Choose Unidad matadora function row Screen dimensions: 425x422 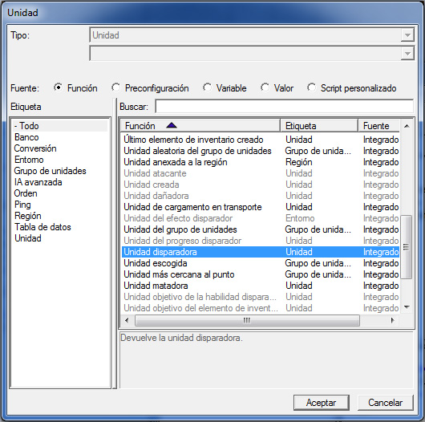tap(260, 286)
